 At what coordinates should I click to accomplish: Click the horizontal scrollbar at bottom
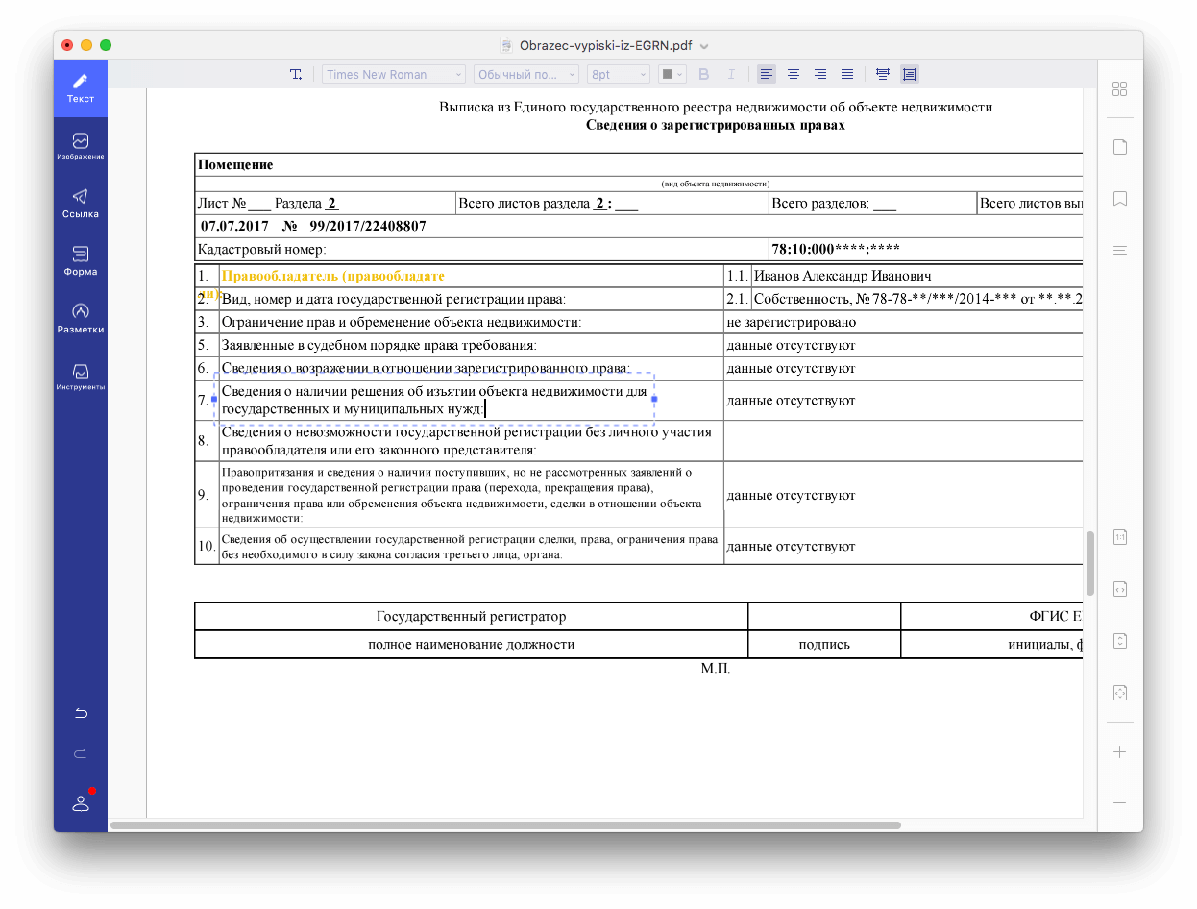click(x=505, y=824)
